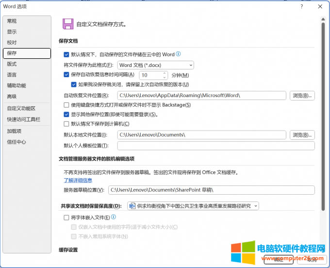Close the Word 选项 dialog
This screenshot has width=330, height=268.
click(320, 6)
